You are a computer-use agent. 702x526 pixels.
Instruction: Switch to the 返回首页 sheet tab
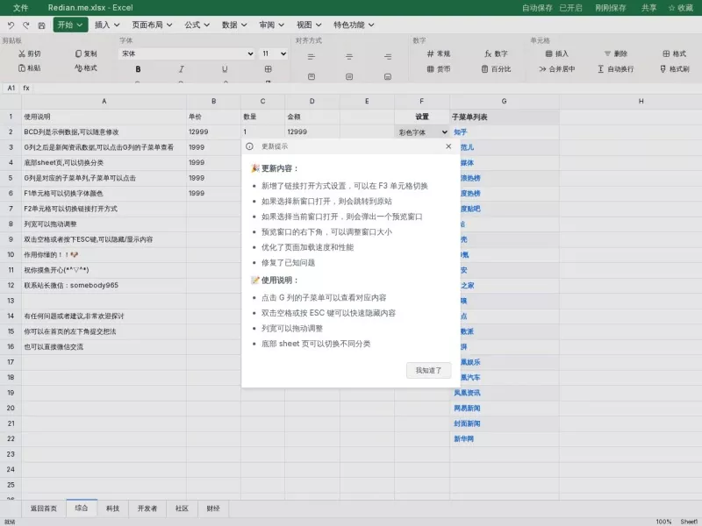[x=44, y=508]
